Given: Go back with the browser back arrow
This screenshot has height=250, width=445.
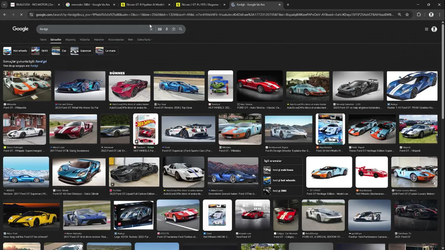Looking at the screenshot, I should click(5, 15).
